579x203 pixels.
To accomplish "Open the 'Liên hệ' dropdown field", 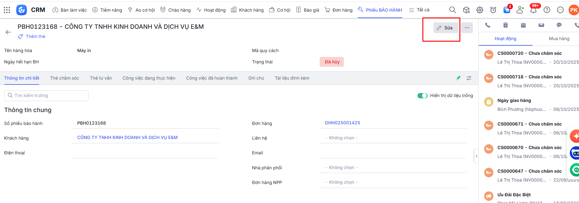I will pyautogui.click(x=393, y=138).
